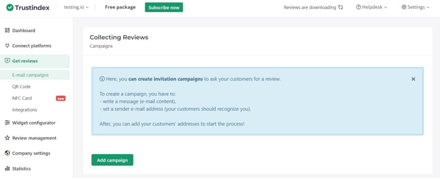
Task: Open the Settings dropdown menu
Action: (x=416, y=7)
